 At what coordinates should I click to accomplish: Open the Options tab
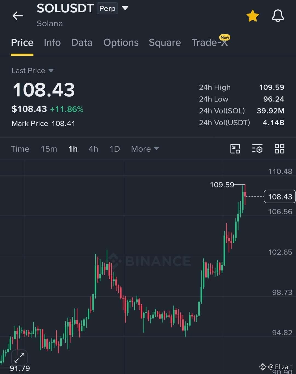click(x=121, y=42)
